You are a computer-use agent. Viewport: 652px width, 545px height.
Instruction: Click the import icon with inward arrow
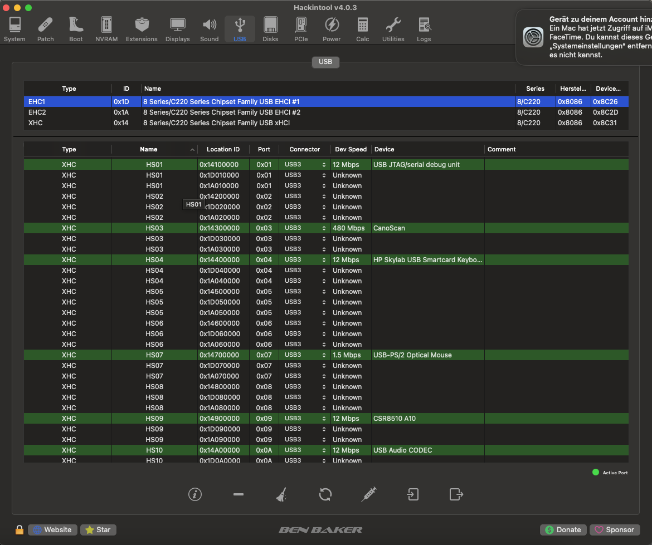413,494
